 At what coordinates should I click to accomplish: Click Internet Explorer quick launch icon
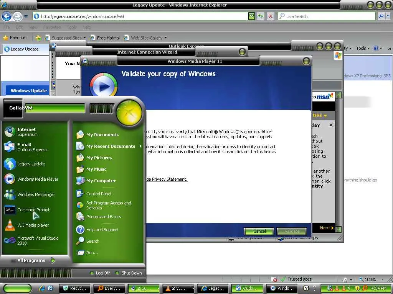coord(42,288)
